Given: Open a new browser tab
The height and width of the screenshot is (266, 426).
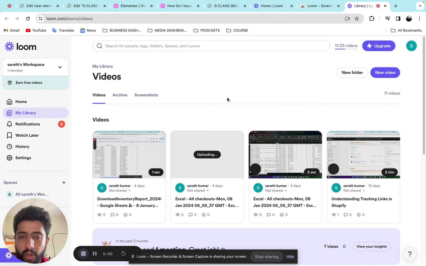Looking at the screenshot, I should click(396, 6).
